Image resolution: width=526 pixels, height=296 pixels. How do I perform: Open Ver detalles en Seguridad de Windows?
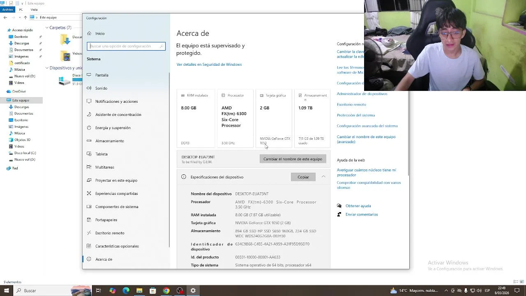[209, 65]
